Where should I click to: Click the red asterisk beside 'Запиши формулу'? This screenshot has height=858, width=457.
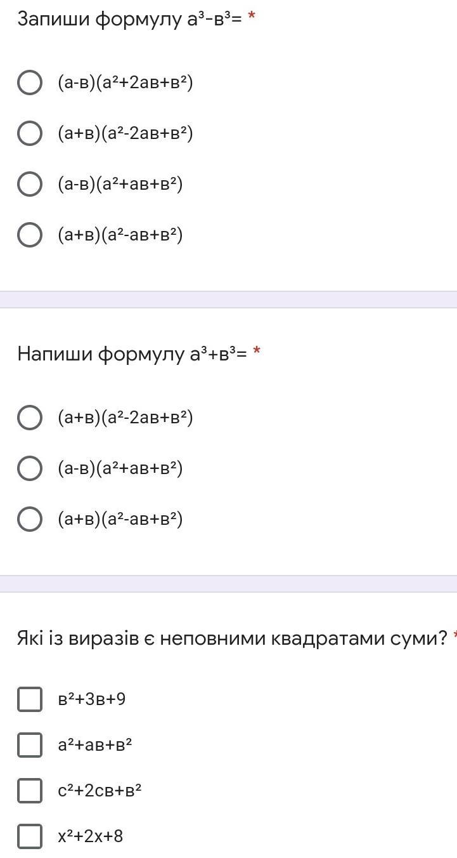pyautogui.click(x=252, y=17)
